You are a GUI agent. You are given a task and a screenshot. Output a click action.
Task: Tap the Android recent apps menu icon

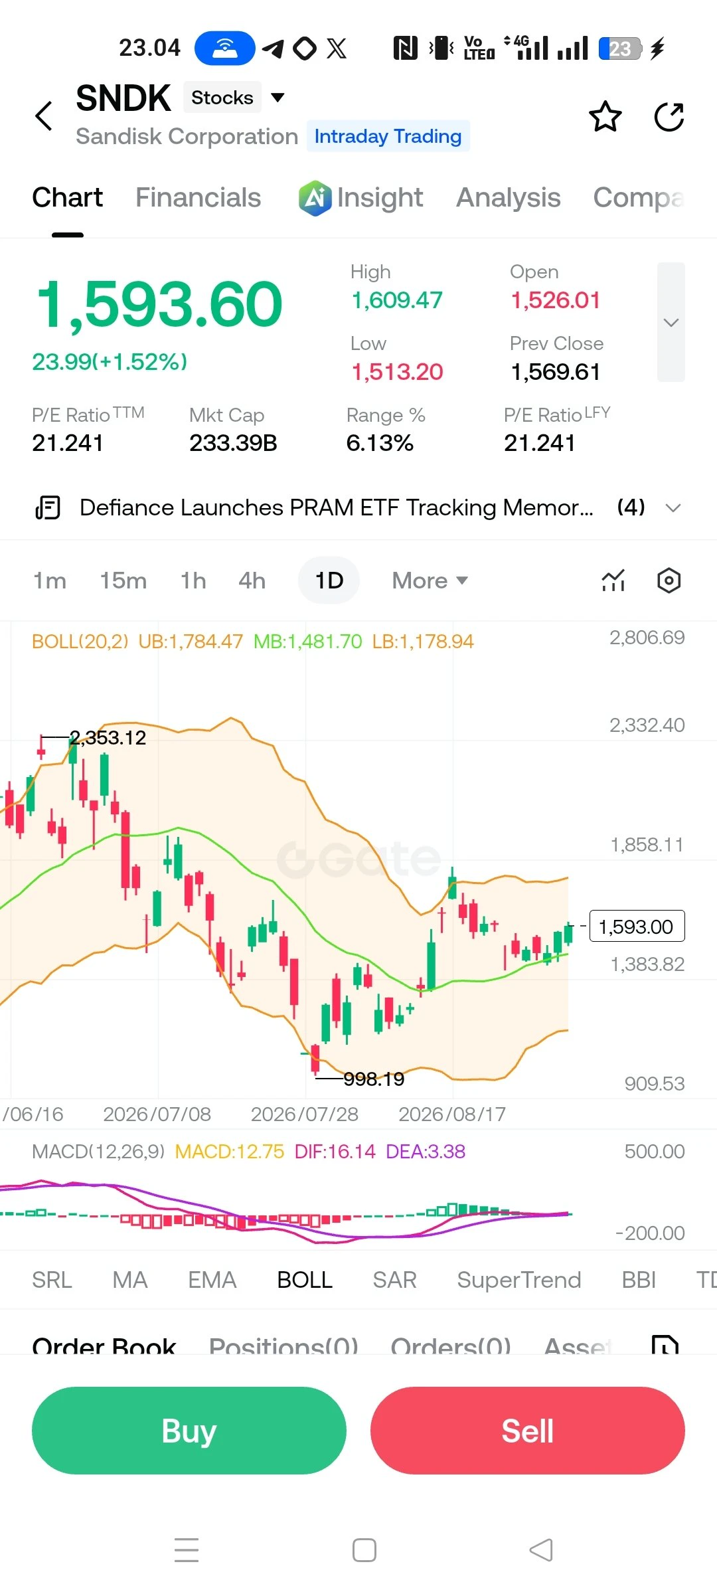(187, 1550)
